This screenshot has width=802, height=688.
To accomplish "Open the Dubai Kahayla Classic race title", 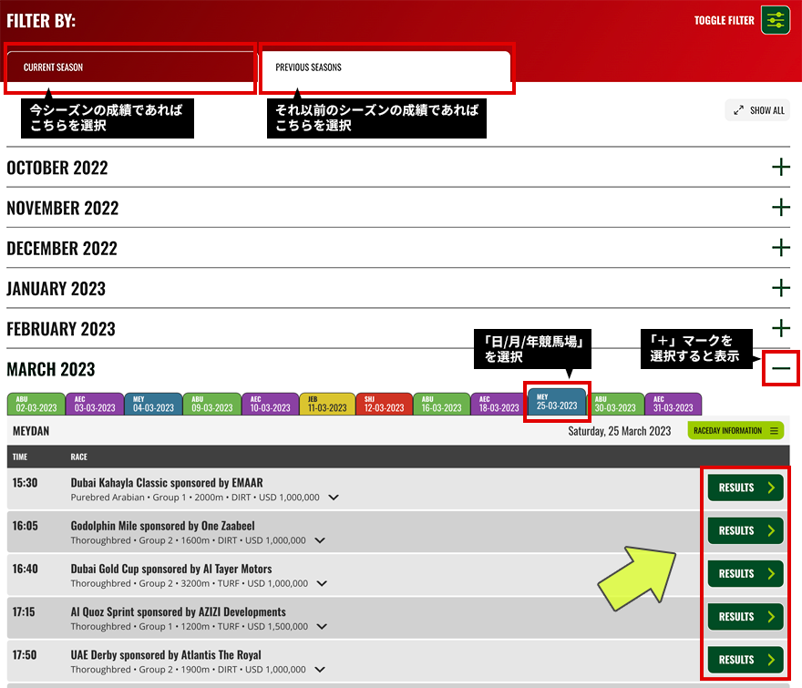I will pos(167,482).
